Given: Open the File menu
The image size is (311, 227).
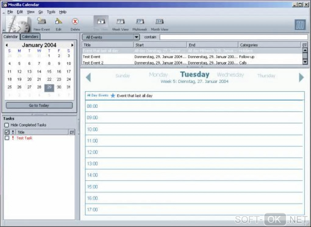Looking at the screenshot, I should (10, 12).
